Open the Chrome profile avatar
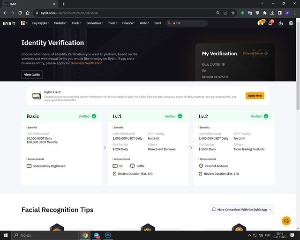 click(x=287, y=13)
